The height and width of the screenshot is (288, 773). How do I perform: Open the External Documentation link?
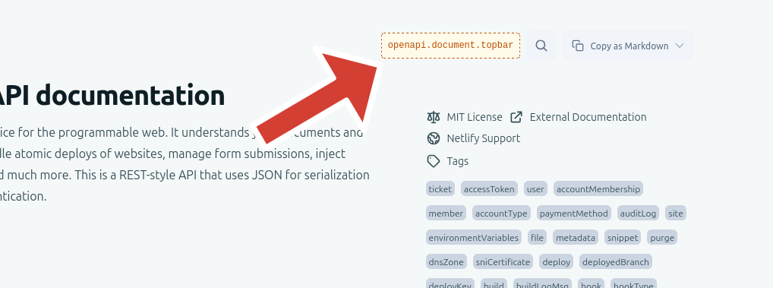(x=588, y=117)
